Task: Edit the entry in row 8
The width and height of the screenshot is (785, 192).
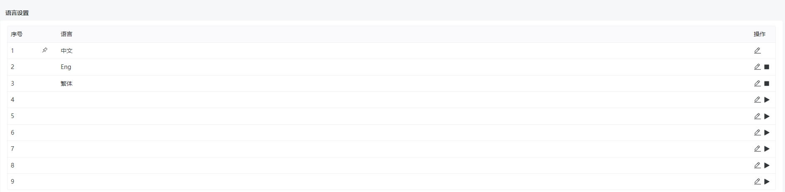Action: click(x=757, y=165)
